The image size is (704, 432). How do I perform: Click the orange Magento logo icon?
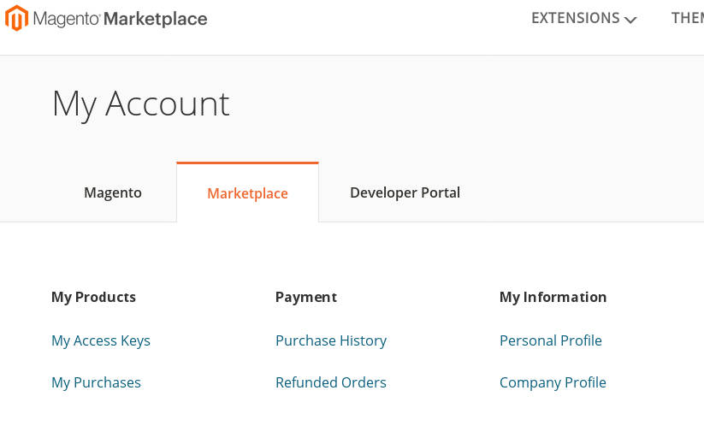[x=16, y=18]
